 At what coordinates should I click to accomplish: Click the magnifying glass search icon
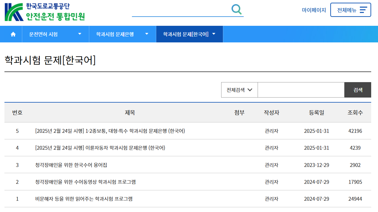236,9
